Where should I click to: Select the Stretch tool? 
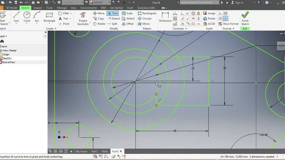(128, 19)
